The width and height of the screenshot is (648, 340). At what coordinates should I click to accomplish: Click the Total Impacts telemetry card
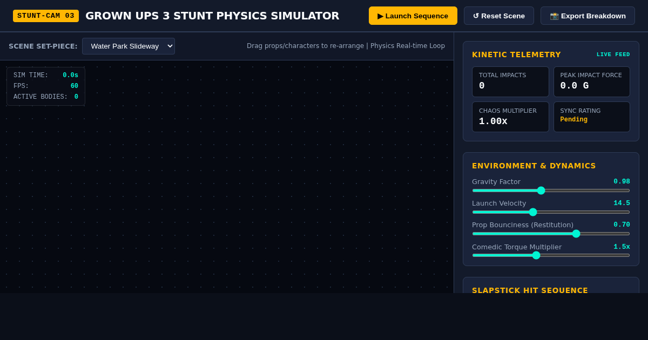tap(510, 81)
